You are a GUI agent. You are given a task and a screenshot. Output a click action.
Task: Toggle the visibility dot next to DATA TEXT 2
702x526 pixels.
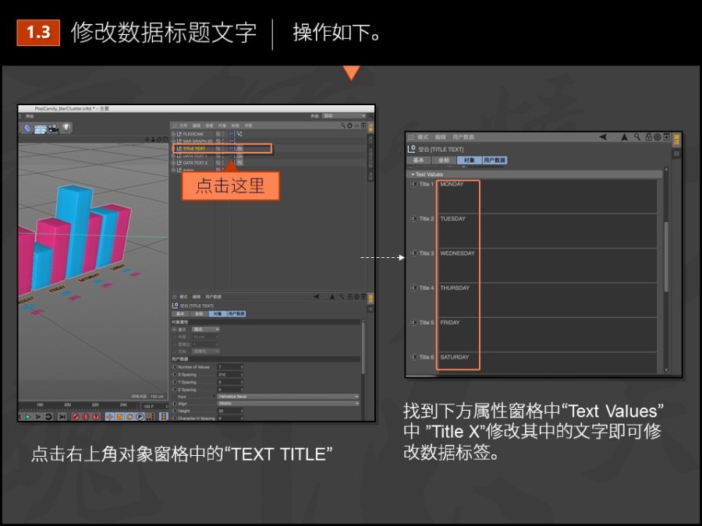pyautogui.click(x=225, y=162)
